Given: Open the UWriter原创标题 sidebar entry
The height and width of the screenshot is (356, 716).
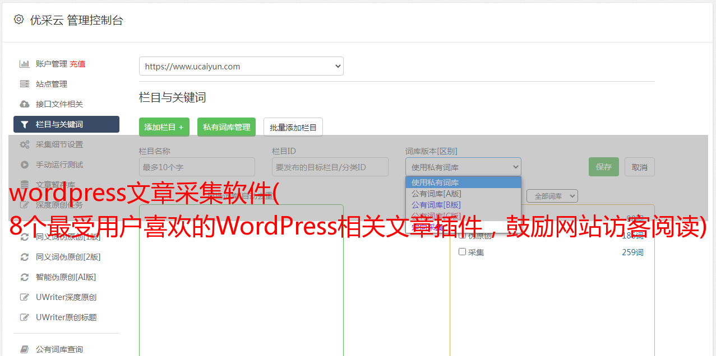Looking at the screenshot, I should pos(66,317).
